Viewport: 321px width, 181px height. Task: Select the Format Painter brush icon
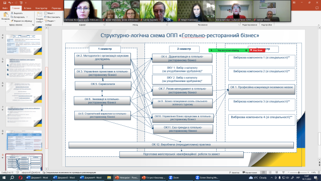tap(12, 21)
